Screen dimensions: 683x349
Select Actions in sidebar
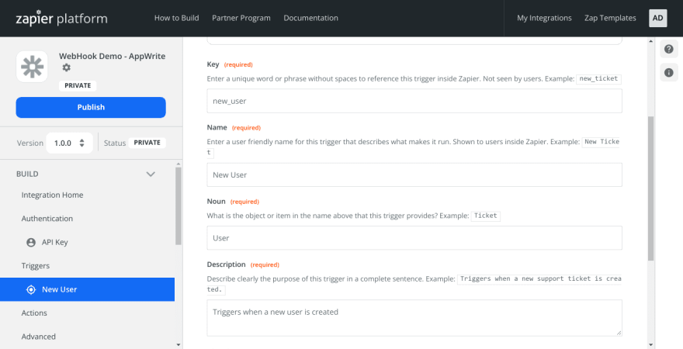(34, 313)
